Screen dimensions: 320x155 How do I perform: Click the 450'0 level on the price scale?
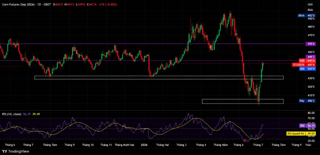(311, 52)
